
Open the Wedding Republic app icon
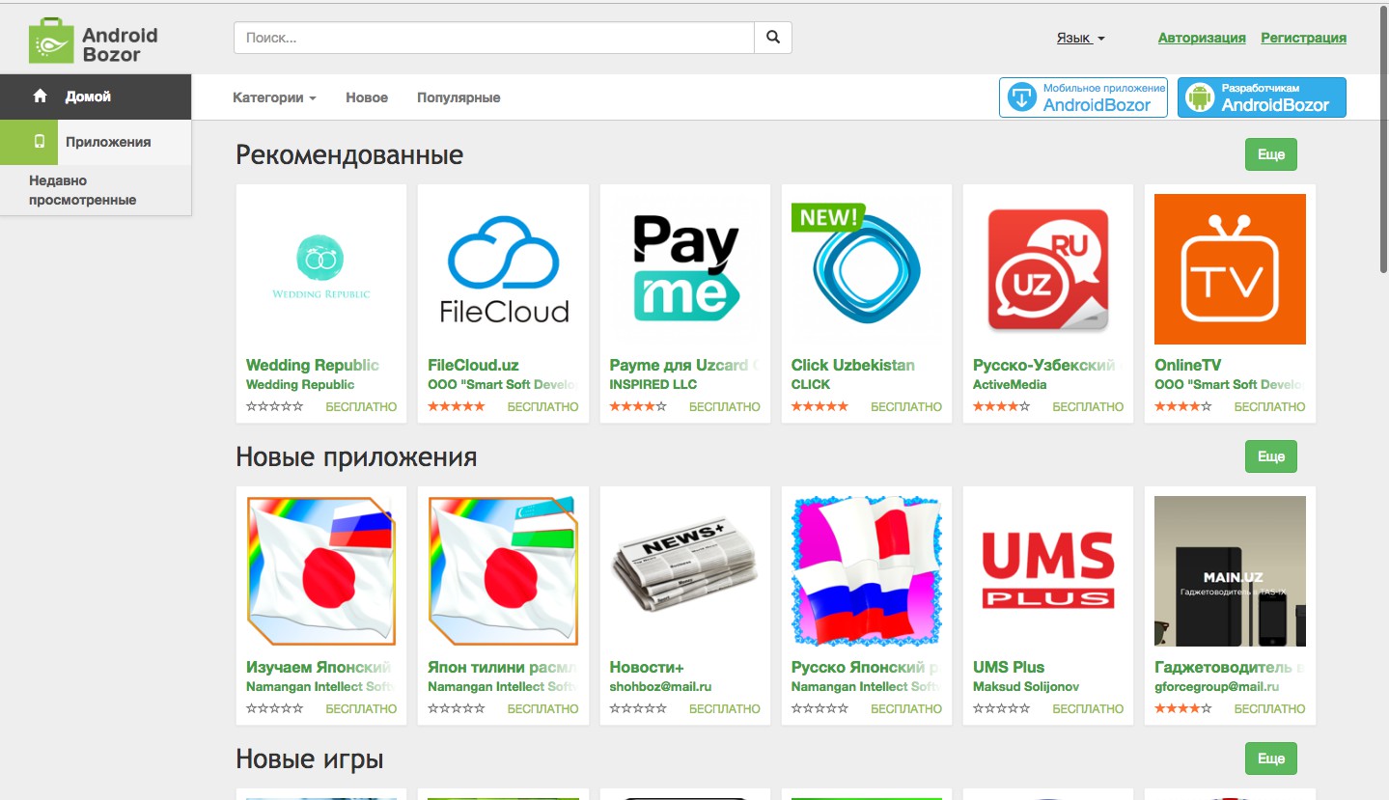tap(321, 269)
